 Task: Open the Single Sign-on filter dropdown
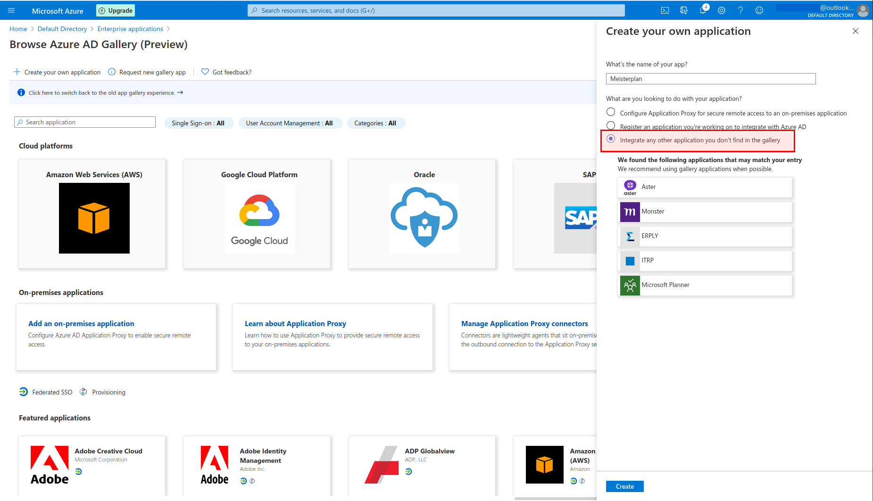(199, 123)
